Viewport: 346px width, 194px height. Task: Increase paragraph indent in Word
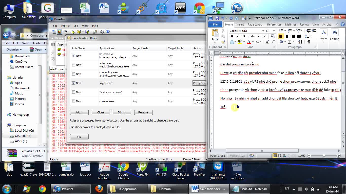pos(314,31)
